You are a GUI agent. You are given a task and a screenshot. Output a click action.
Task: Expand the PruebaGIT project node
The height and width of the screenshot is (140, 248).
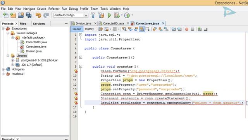(3, 74)
